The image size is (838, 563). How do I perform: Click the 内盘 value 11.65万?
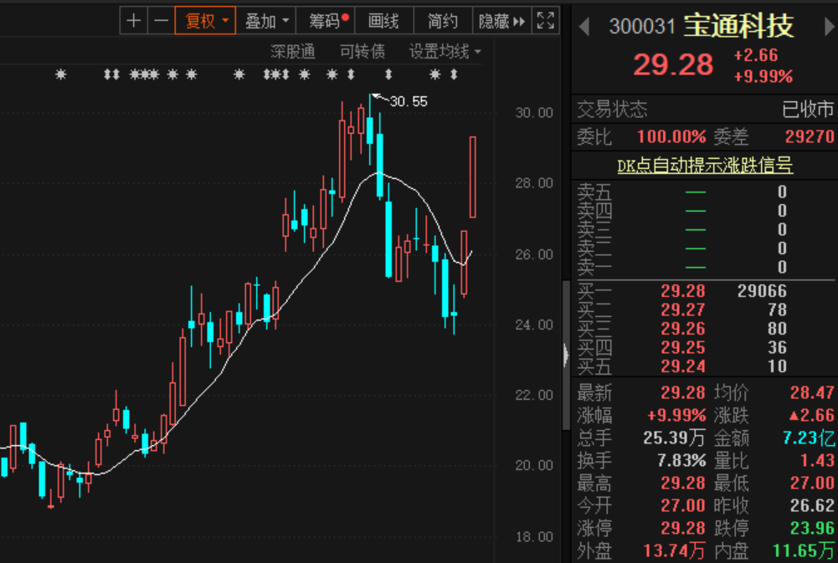tap(804, 550)
